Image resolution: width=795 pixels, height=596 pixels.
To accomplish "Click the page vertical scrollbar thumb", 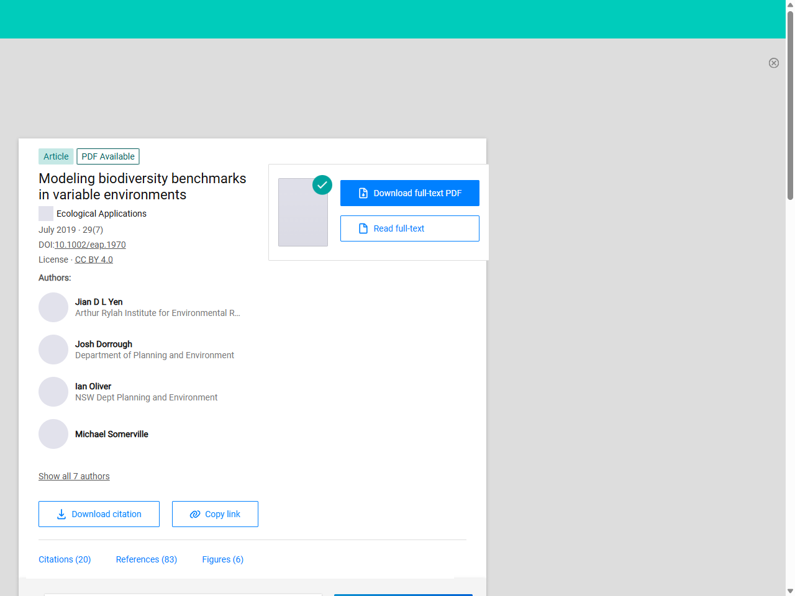I will [790, 104].
